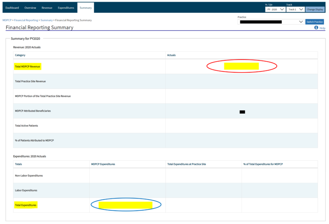Go to the Revenue tab
This screenshot has height=224, width=329.
click(x=47, y=8)
